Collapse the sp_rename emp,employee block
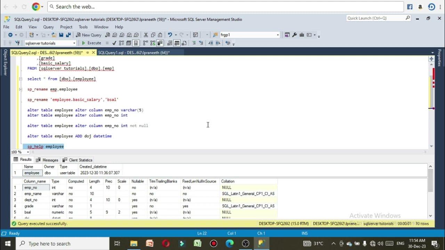Image resolution: width=445 pixels, height=250 pixels. pyautogui.click(x=21, y=89)
